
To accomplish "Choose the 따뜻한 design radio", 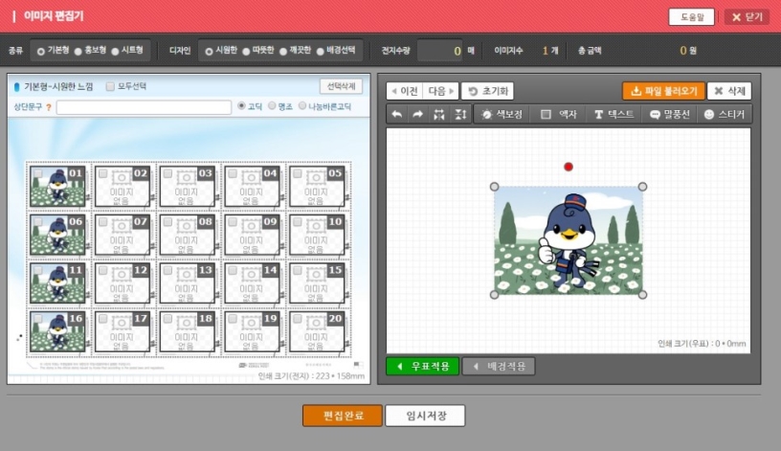I will pos(246,52).
